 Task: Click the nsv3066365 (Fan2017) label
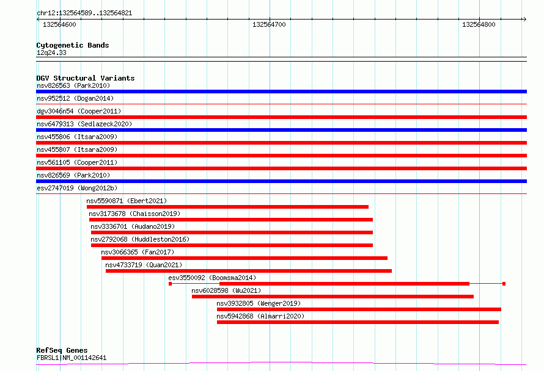click(138, 252)
